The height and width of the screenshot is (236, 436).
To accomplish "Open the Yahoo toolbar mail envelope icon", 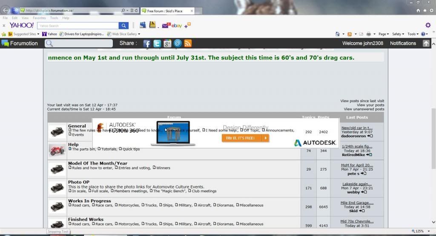I will pos(166,26).
